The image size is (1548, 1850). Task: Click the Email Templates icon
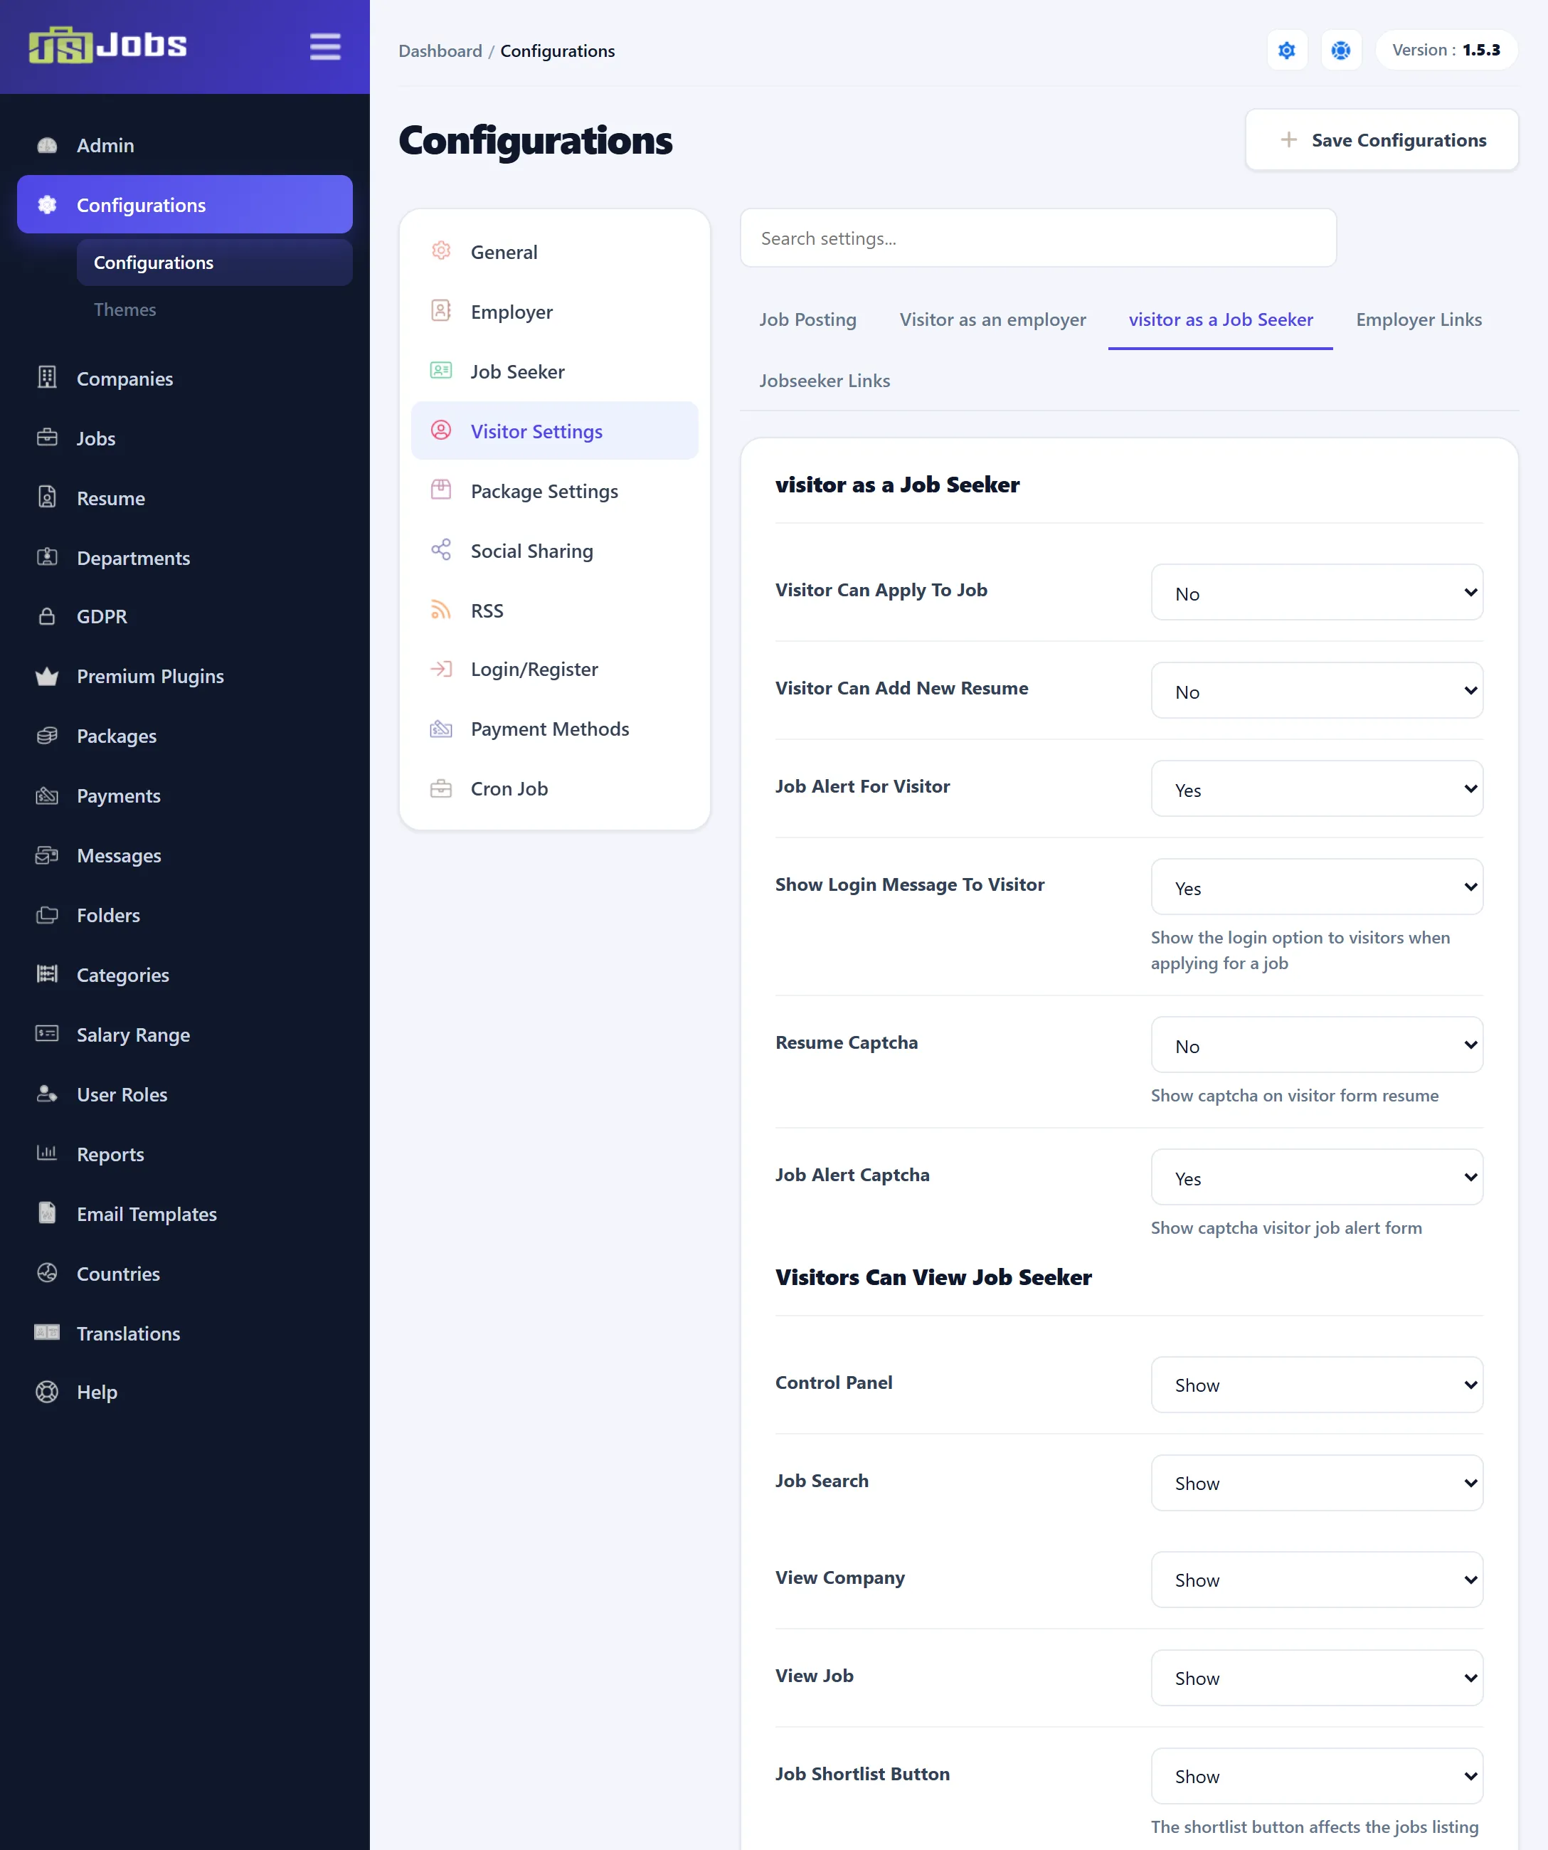(48, 1213)
